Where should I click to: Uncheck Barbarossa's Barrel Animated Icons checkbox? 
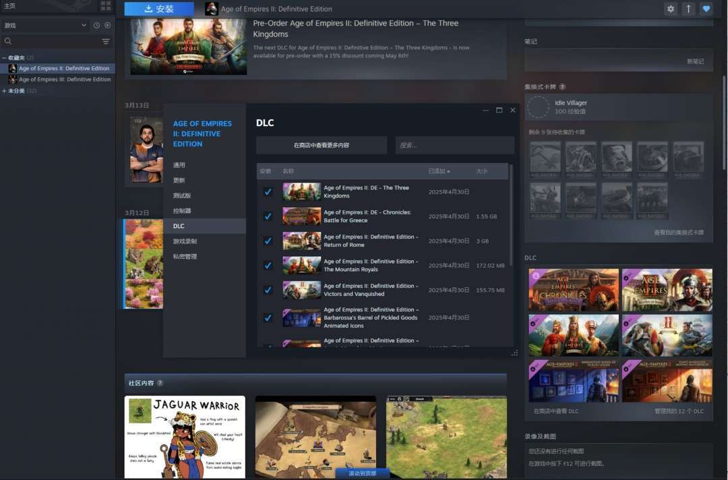tap(268, 318)
